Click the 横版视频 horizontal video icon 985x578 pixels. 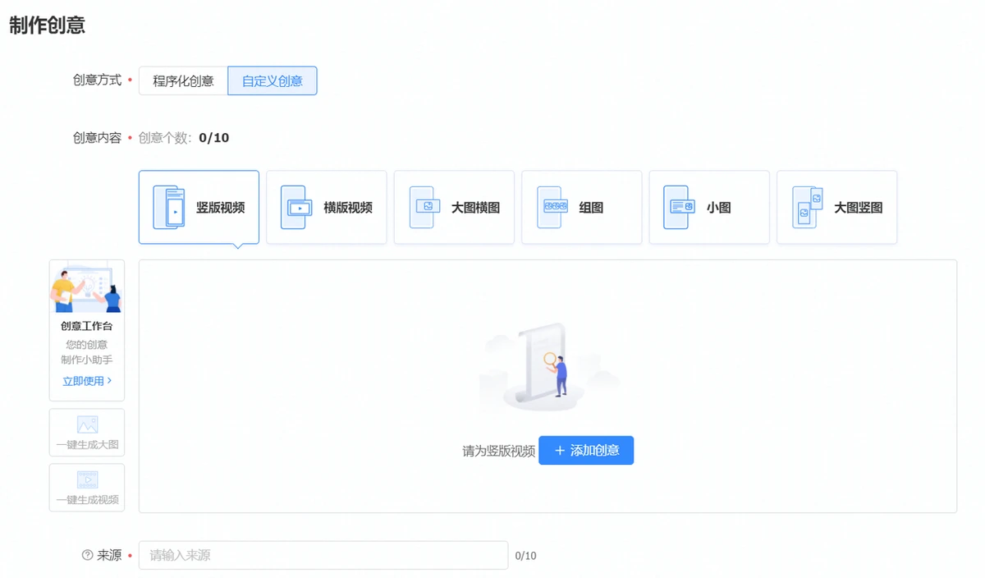(296, 207)
